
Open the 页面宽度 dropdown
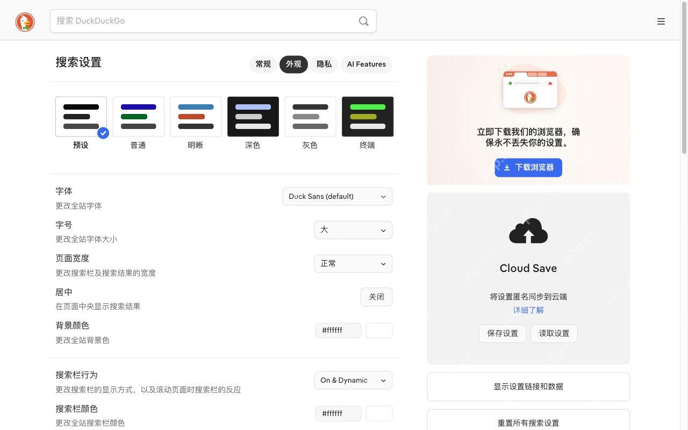[353, 264]
